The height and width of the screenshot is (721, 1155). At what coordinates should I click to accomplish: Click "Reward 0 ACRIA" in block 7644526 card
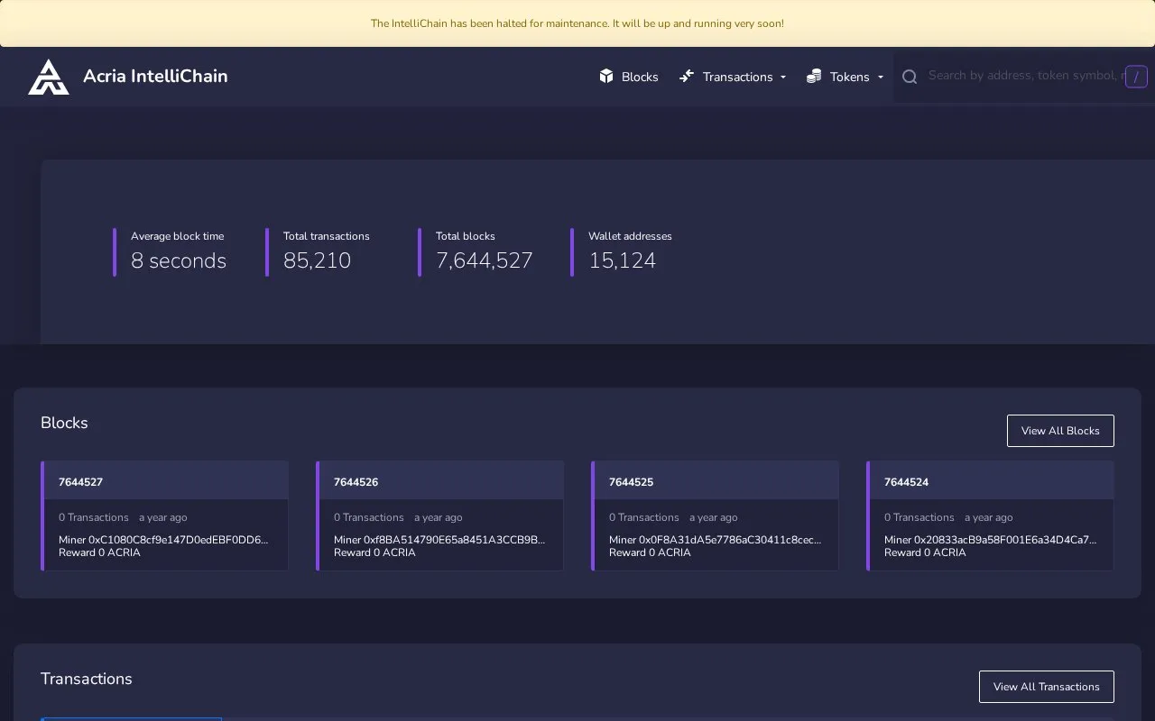[374, 552]
